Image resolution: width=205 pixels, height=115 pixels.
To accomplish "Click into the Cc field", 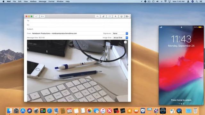I will click(x=78, y=25).
